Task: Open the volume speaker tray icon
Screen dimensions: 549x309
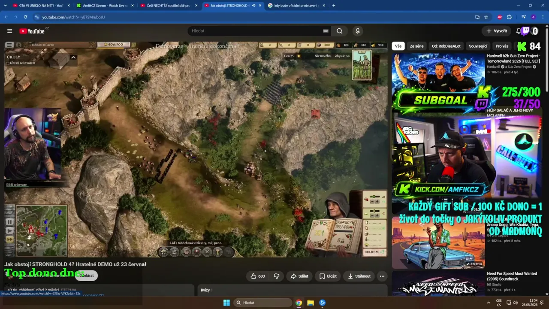Action: pyautogui.click(x=515, y=303)
